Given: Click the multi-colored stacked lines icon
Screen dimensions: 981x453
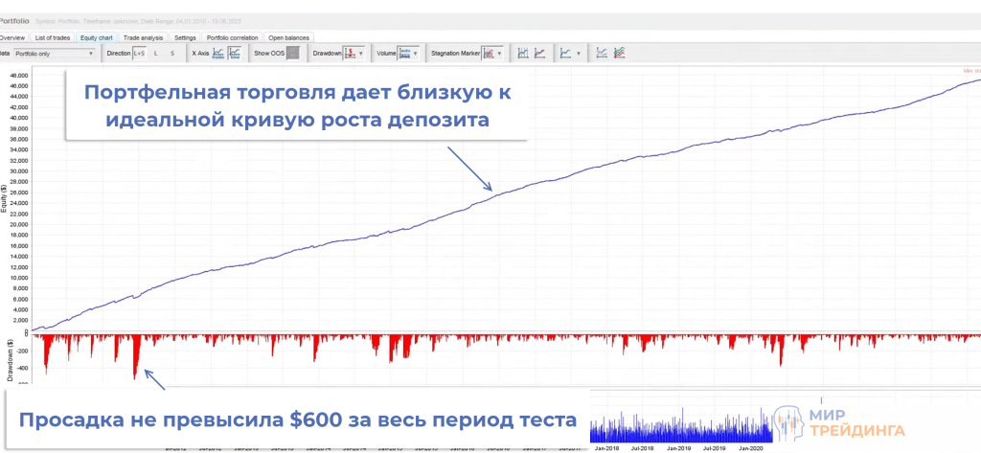Looking at the screenshot, I should pyautogui.click(x=620, y=54).
